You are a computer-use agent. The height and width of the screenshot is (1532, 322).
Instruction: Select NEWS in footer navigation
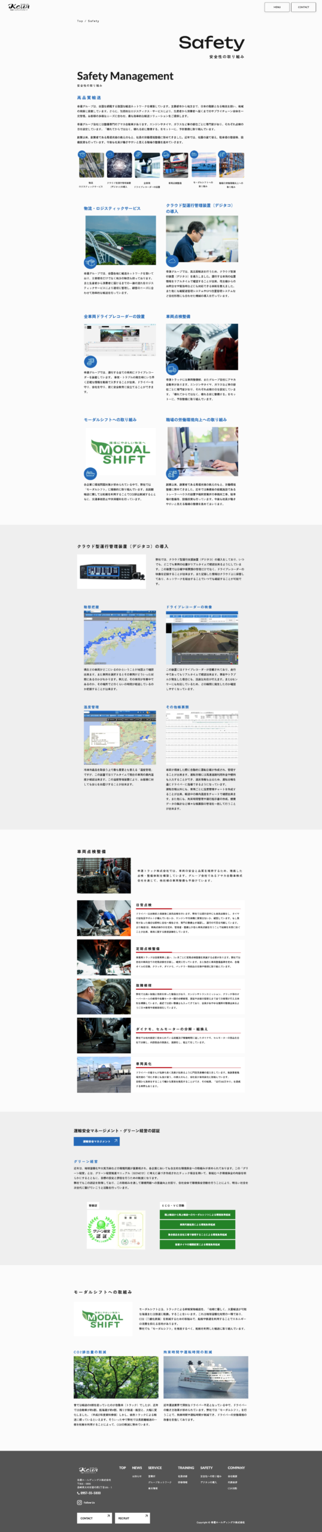click(x=137, y=1467)
